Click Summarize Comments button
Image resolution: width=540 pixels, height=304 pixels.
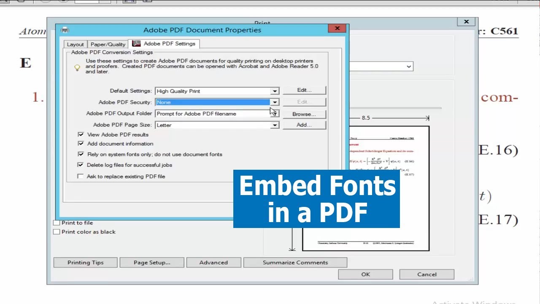coord(295,263)
